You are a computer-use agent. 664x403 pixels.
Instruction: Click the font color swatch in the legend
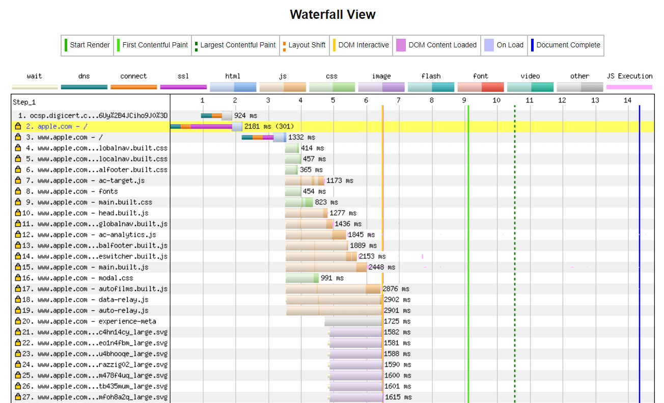[481, 87]
